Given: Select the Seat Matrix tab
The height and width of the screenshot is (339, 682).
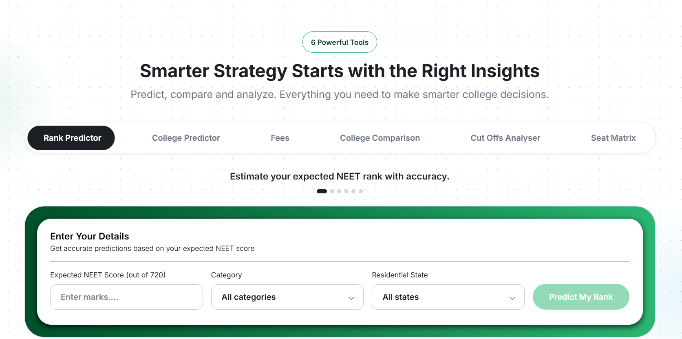Looking at the screenshot, I should [613, 138].
